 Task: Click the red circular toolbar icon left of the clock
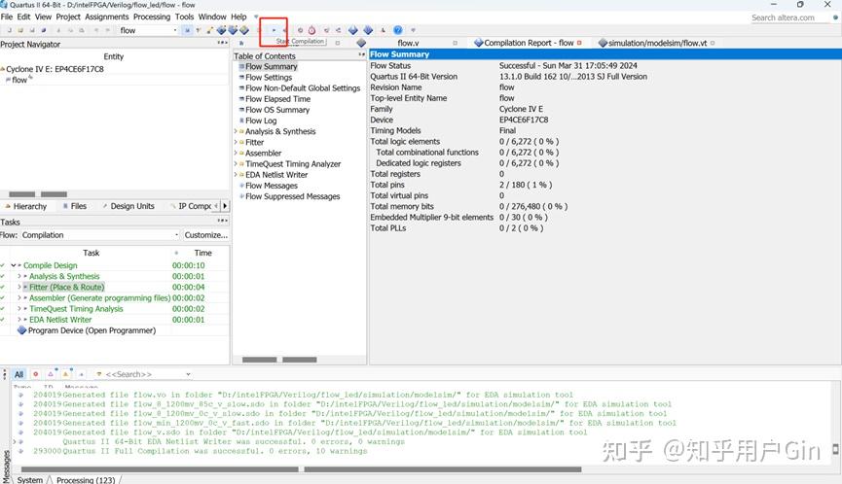pos(300,30)
